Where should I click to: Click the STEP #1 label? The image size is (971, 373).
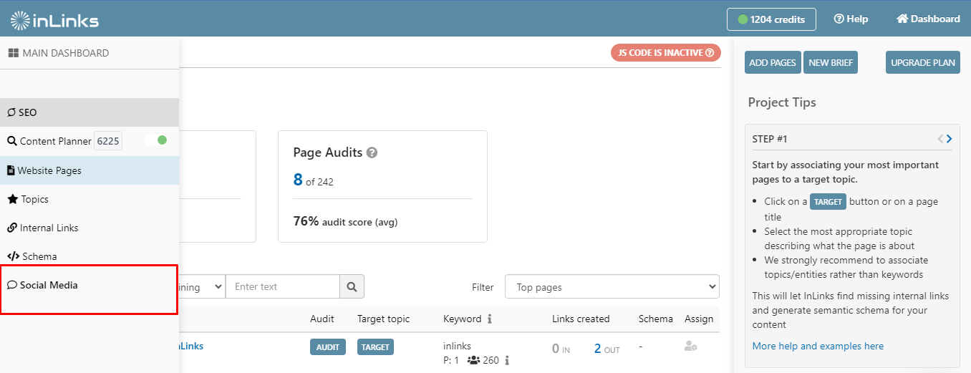pyautogui.click(x=770, y=139)
